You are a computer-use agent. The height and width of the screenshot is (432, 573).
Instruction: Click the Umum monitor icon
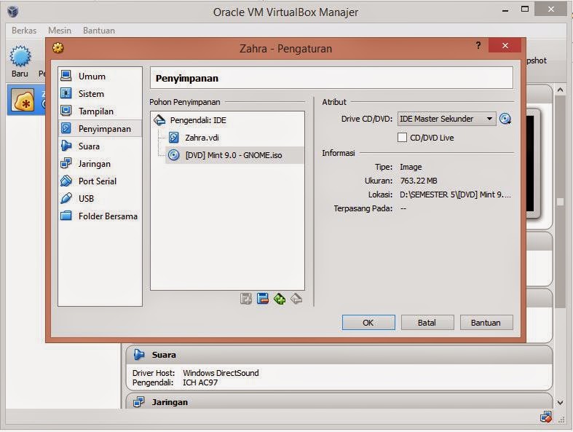66,75
